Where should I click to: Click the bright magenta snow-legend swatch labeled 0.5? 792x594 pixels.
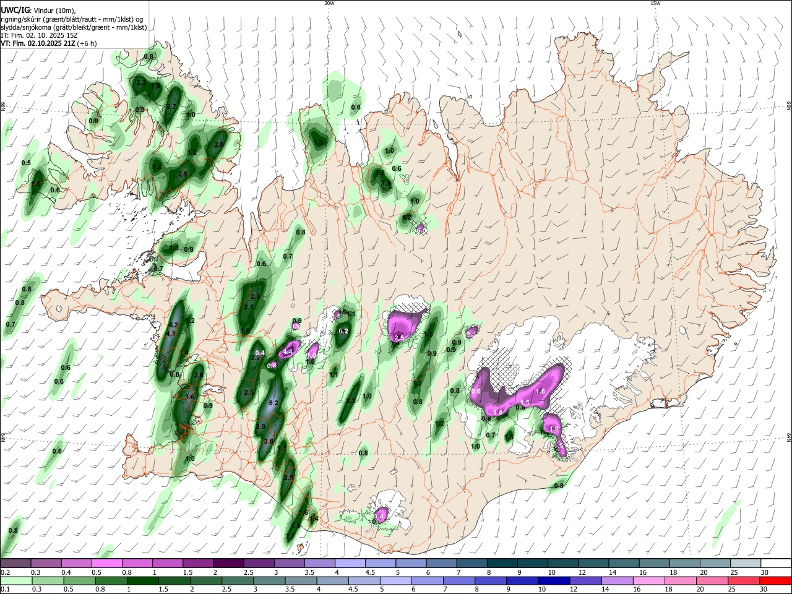coord(106,564)
